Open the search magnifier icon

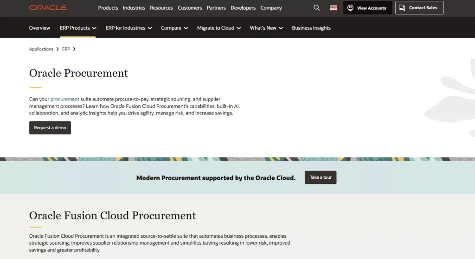click(316, 7)
